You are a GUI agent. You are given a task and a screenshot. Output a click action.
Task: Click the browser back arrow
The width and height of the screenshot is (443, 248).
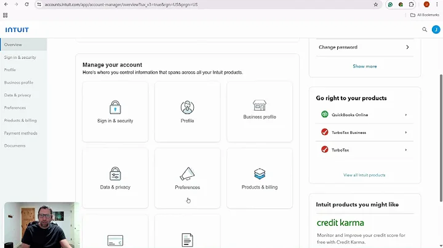[x=6, y=4]
